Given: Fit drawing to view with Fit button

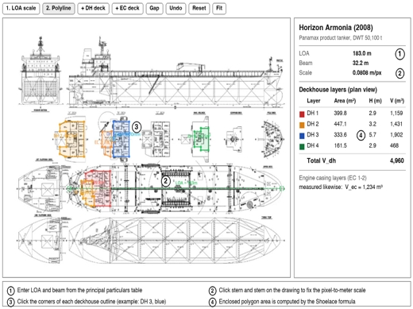Looking at the screenshot, I should [x=219, y=9].
